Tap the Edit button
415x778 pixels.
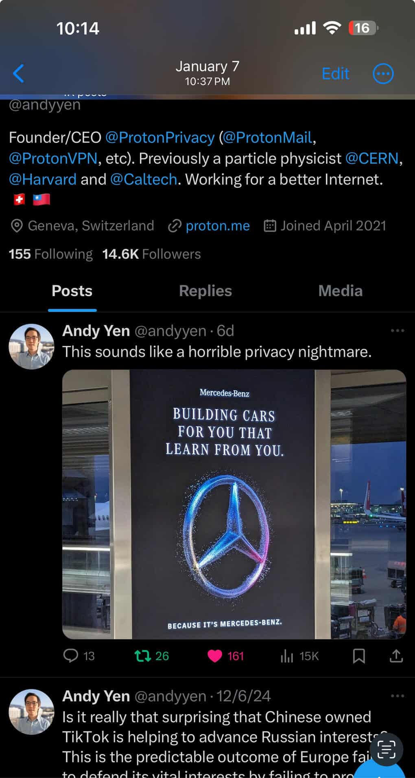[335, 74]
